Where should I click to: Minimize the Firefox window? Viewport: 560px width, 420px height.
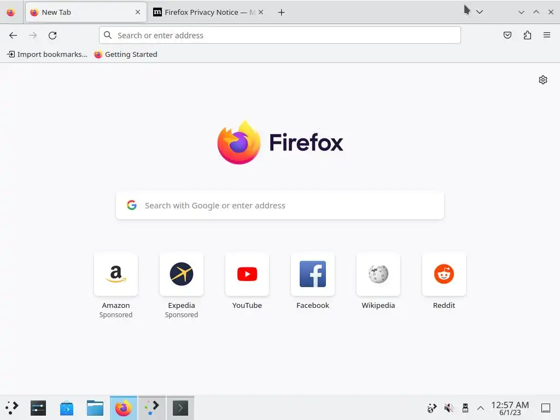[x=521, y=12]
